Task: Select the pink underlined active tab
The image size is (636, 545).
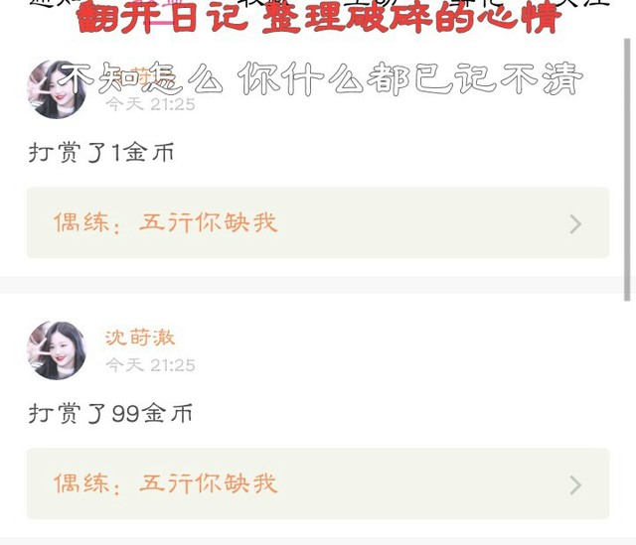Action: pyautogui.click(x=160, y=8)
